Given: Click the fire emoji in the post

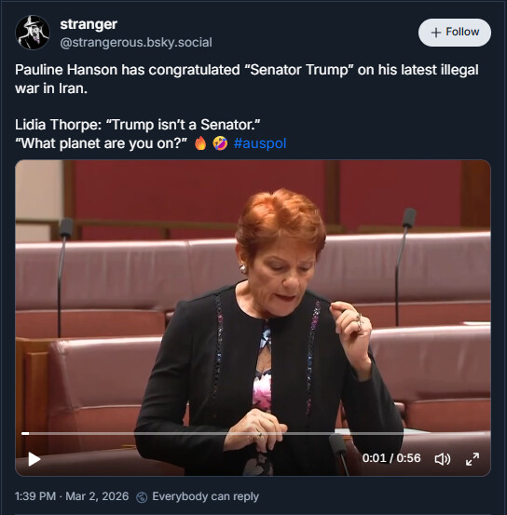Looking at the screenshot, I should [200, 143].
